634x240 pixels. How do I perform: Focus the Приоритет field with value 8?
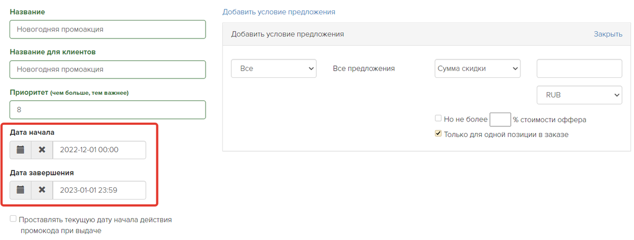click(108, 109)
